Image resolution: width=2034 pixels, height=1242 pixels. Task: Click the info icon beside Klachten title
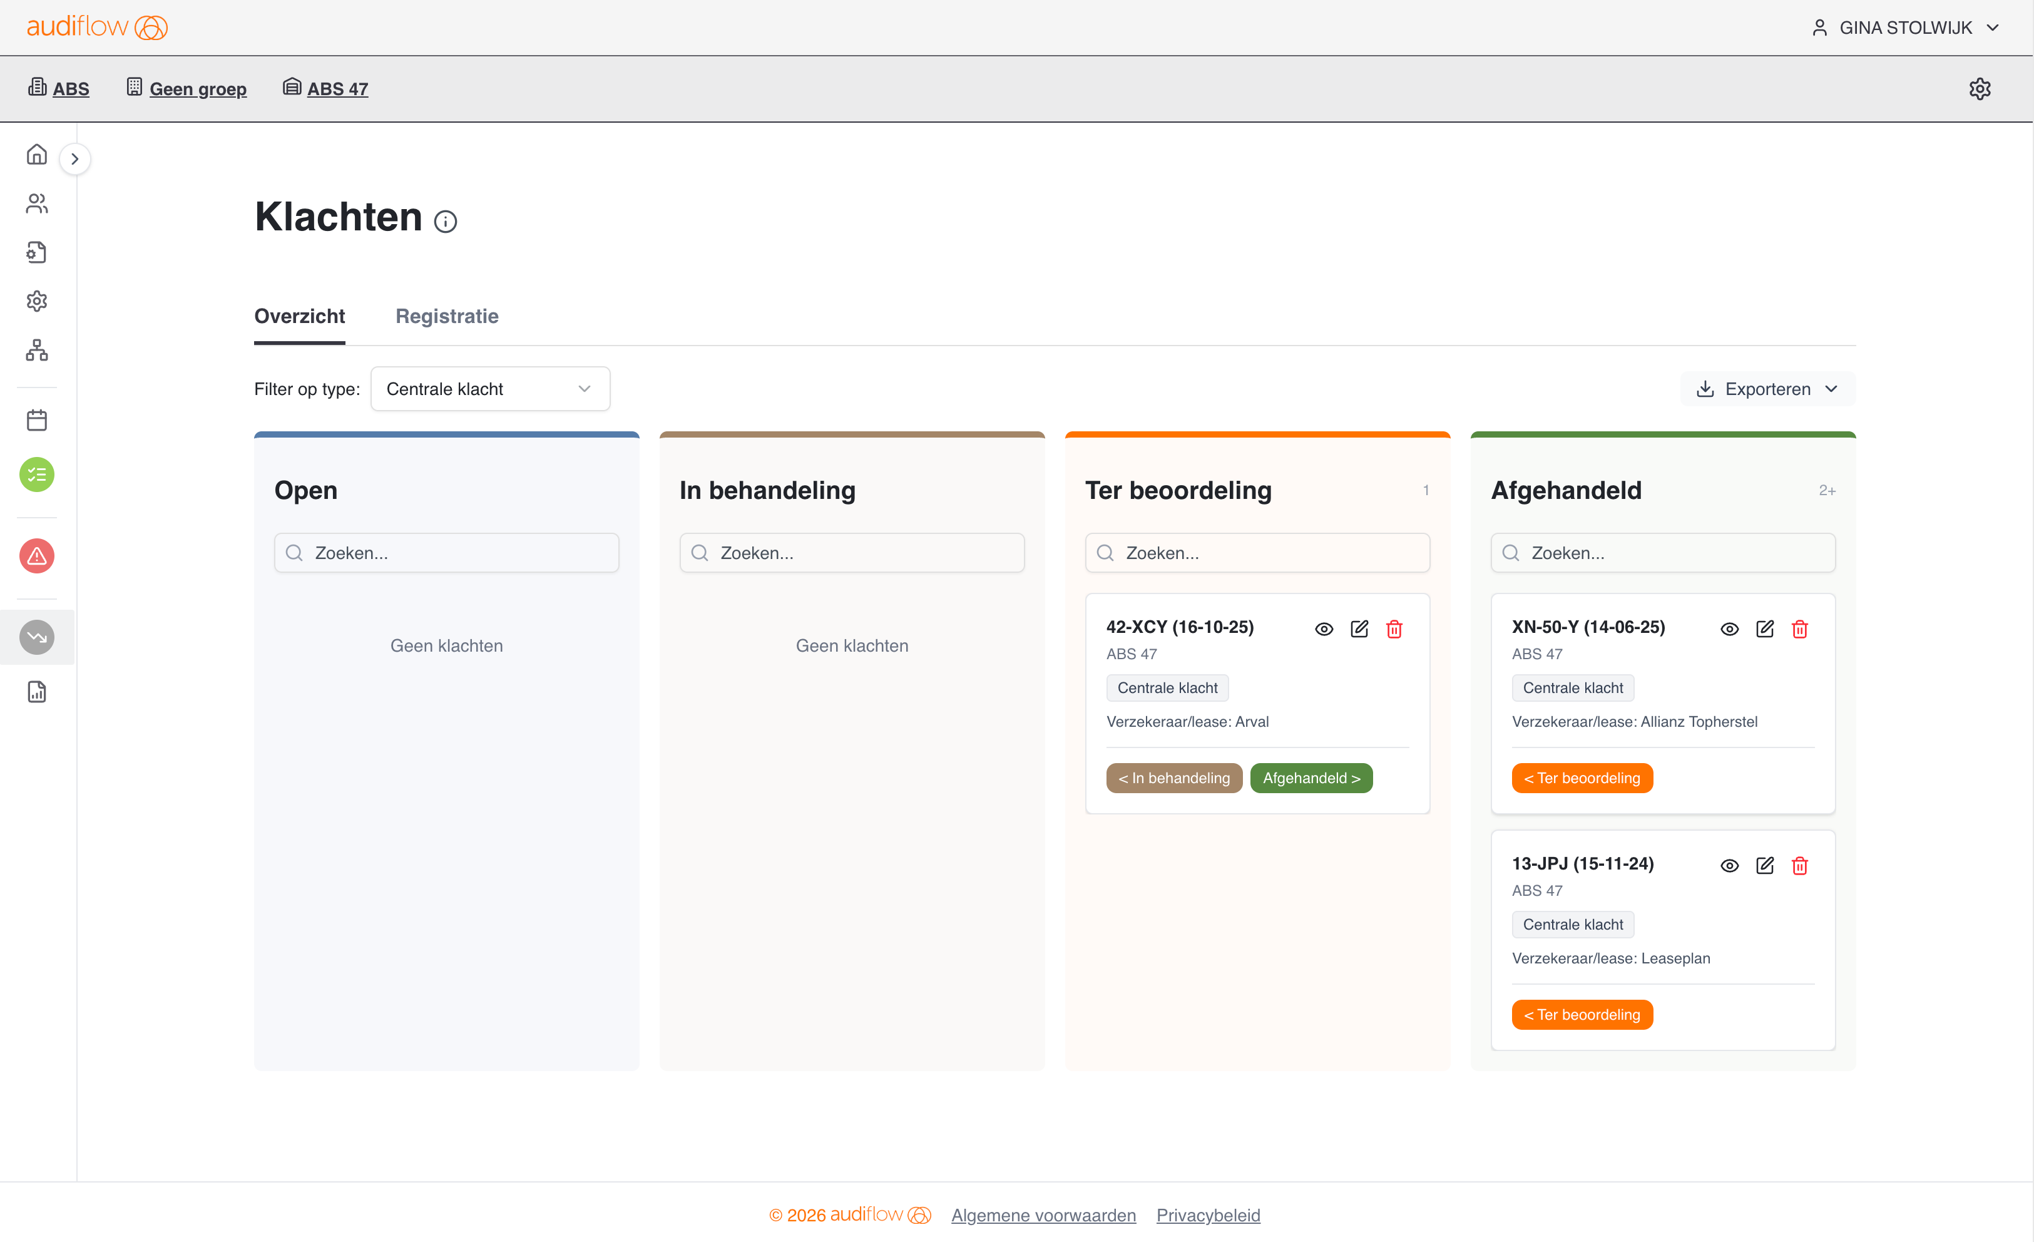[x=445, y=222]
